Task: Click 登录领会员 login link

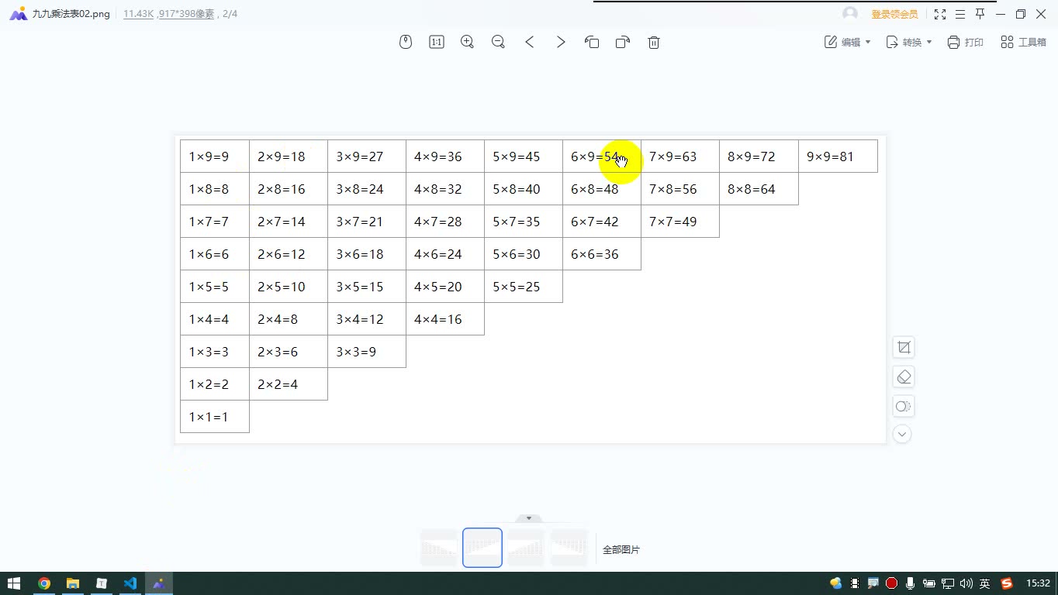Action: click(x=894, y=14)
